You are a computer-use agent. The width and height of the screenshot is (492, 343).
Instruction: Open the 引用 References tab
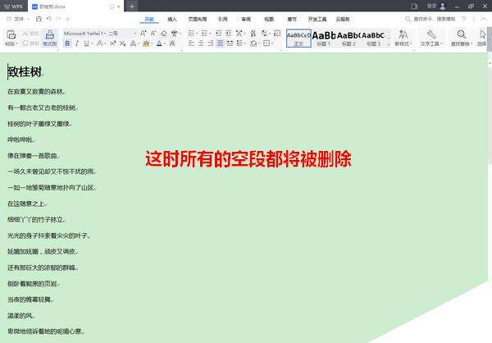pos(222,19)
